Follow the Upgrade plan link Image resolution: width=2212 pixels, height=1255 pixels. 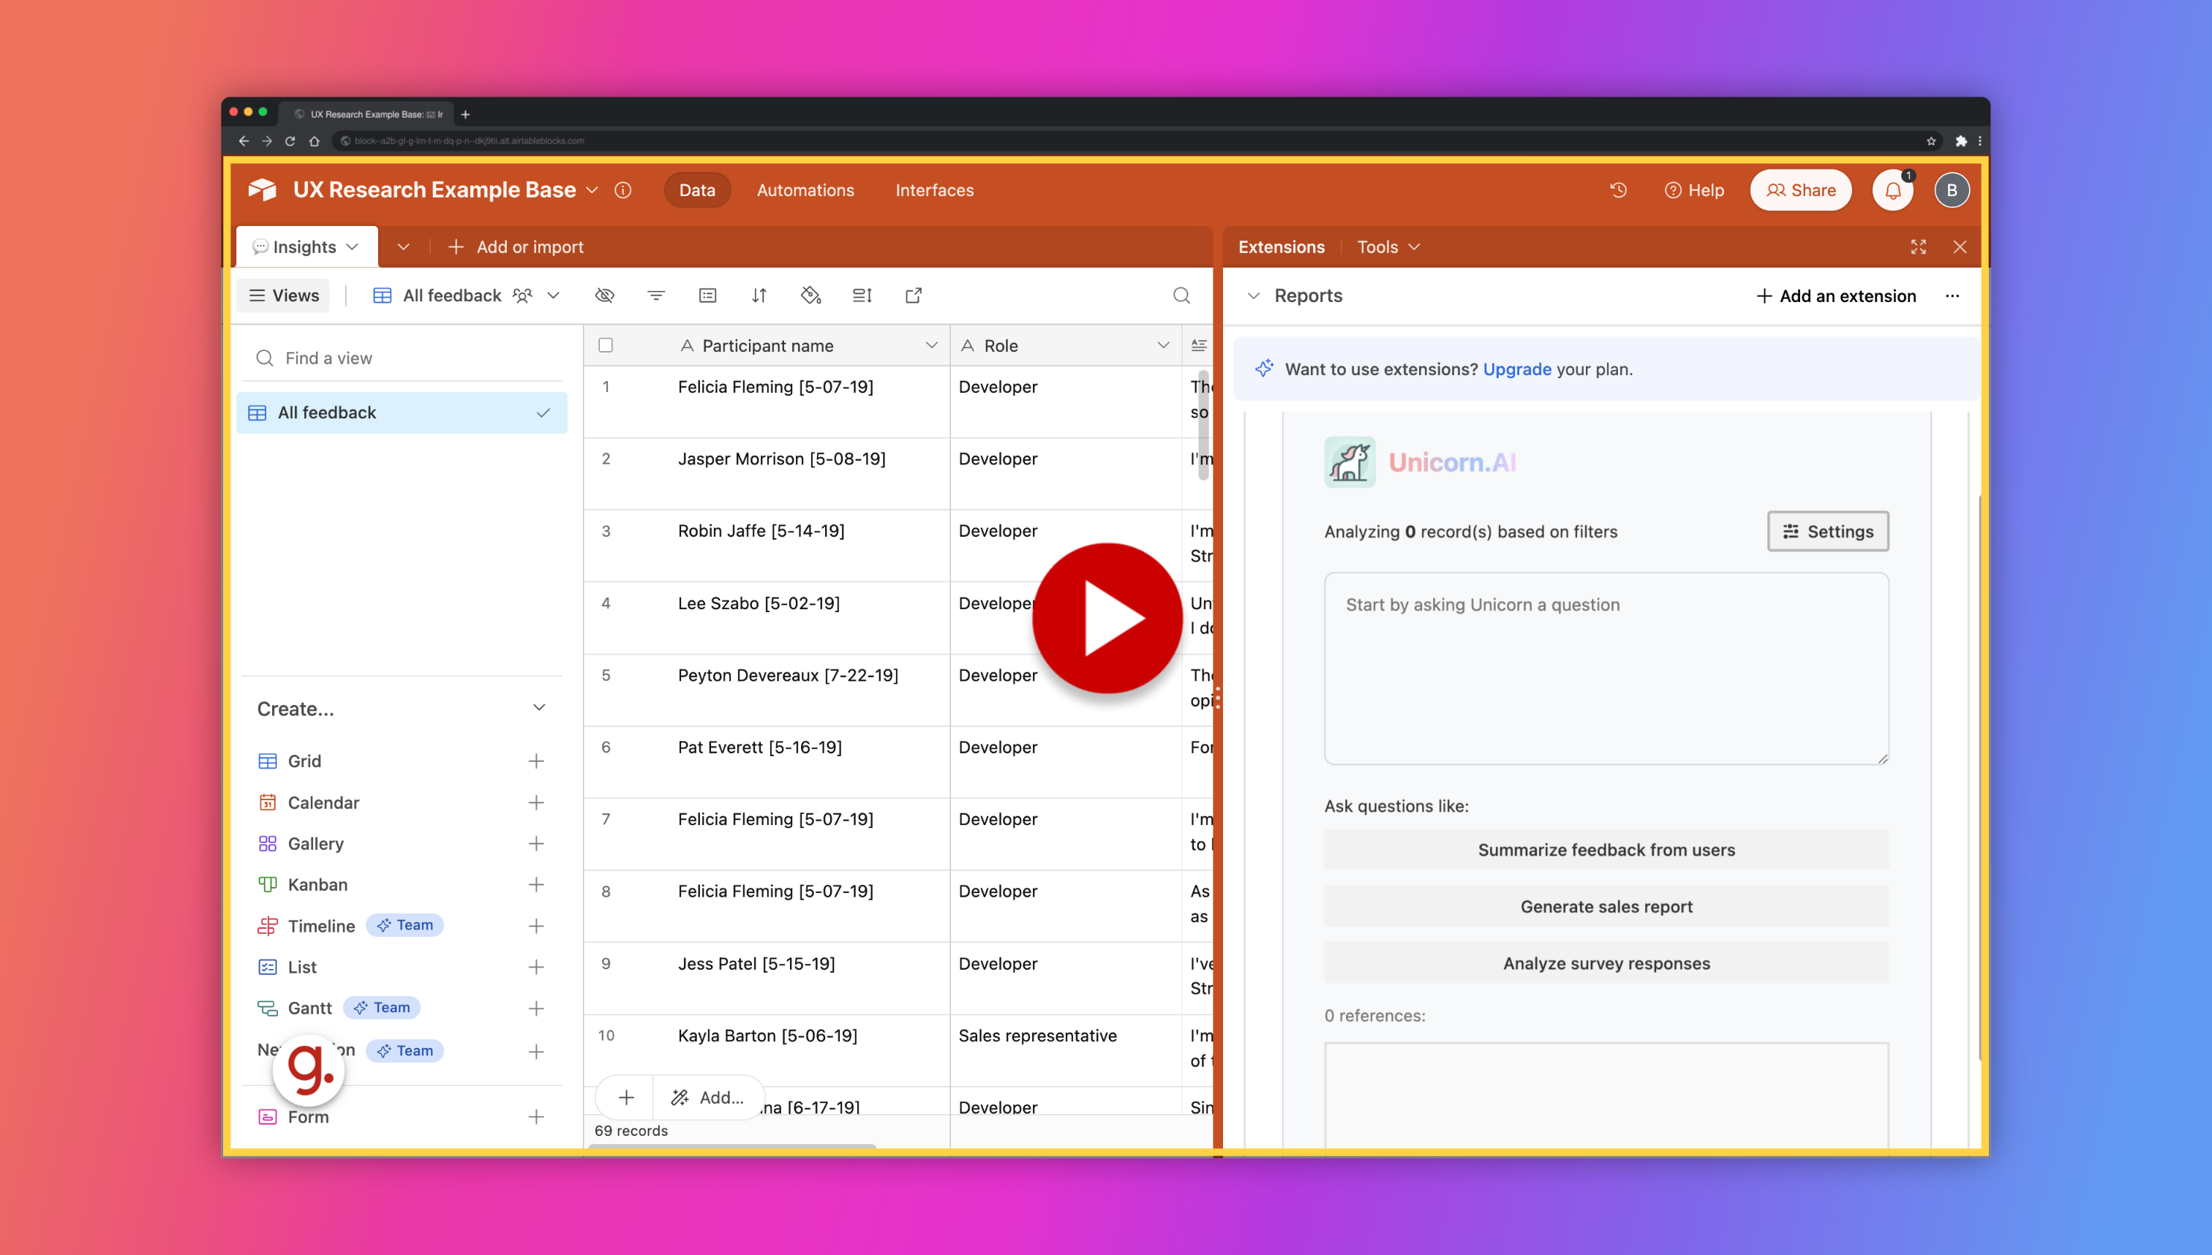pos(1516,369)
